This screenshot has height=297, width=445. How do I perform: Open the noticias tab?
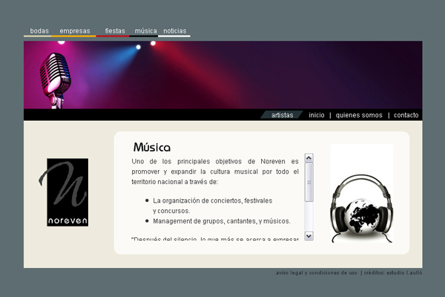point(174,31)
